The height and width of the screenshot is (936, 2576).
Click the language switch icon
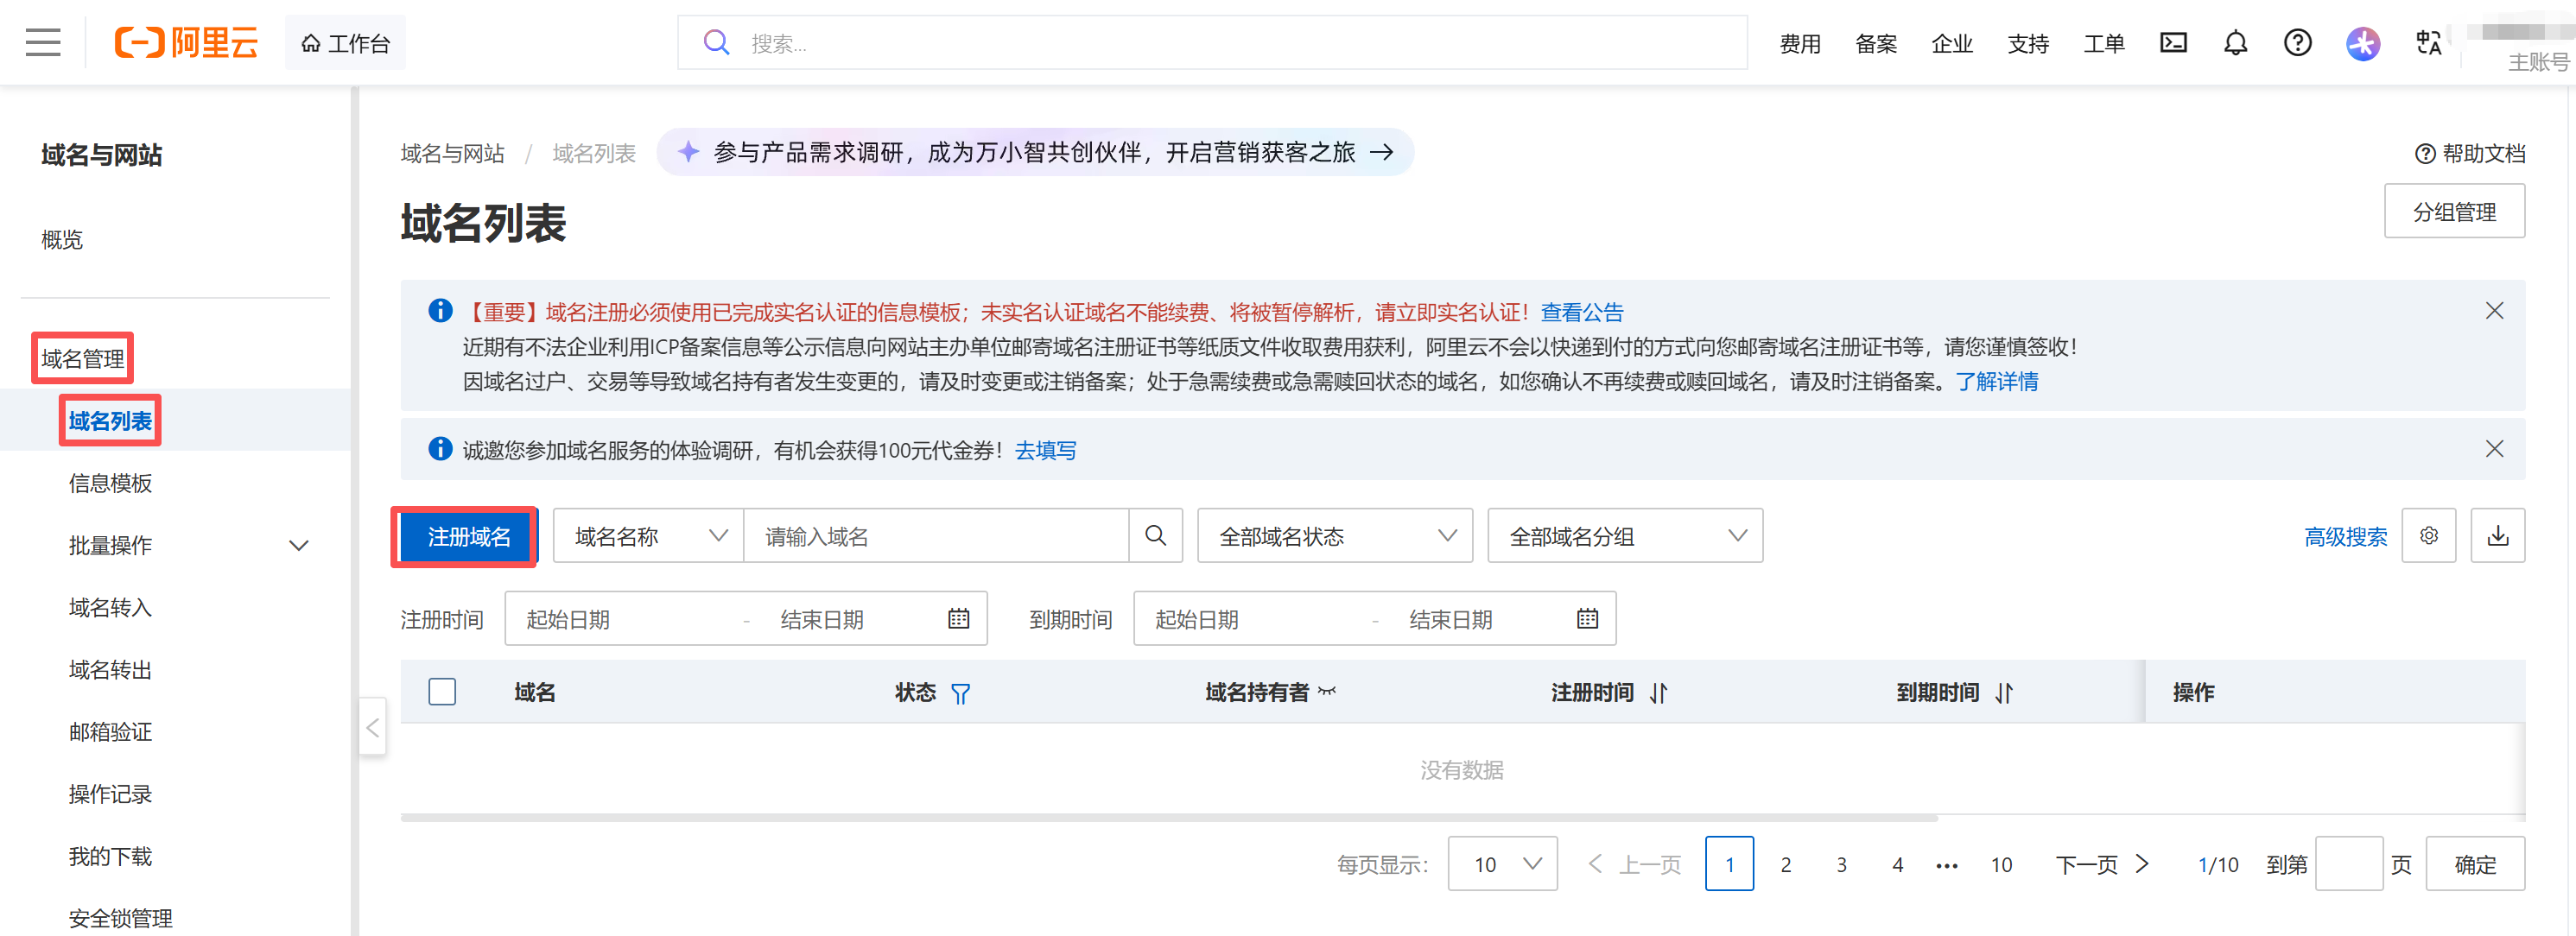pyautogui.click(x=2429, y=43)
